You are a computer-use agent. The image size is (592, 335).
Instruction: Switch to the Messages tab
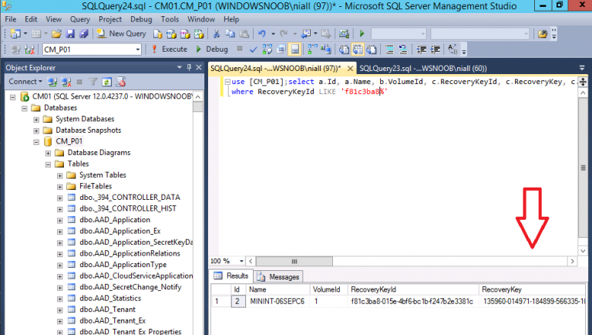[x=278, y=276]
